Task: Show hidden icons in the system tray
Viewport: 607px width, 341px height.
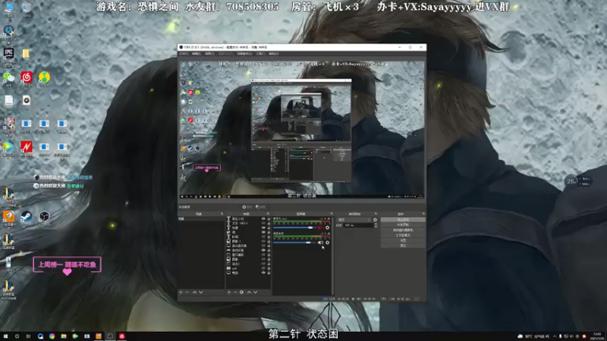Action: tap(555, 336)
